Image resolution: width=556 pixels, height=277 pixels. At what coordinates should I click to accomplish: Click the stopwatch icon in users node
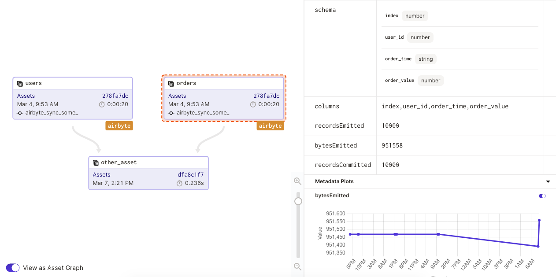coord(102,104)
